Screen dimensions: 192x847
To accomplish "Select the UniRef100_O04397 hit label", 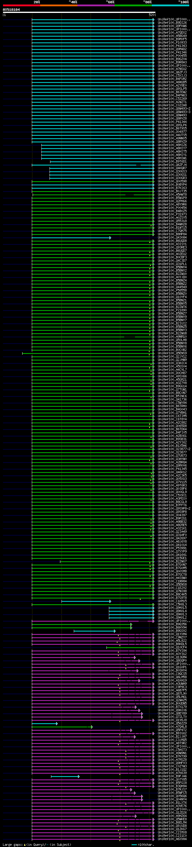I will (172, 515).
